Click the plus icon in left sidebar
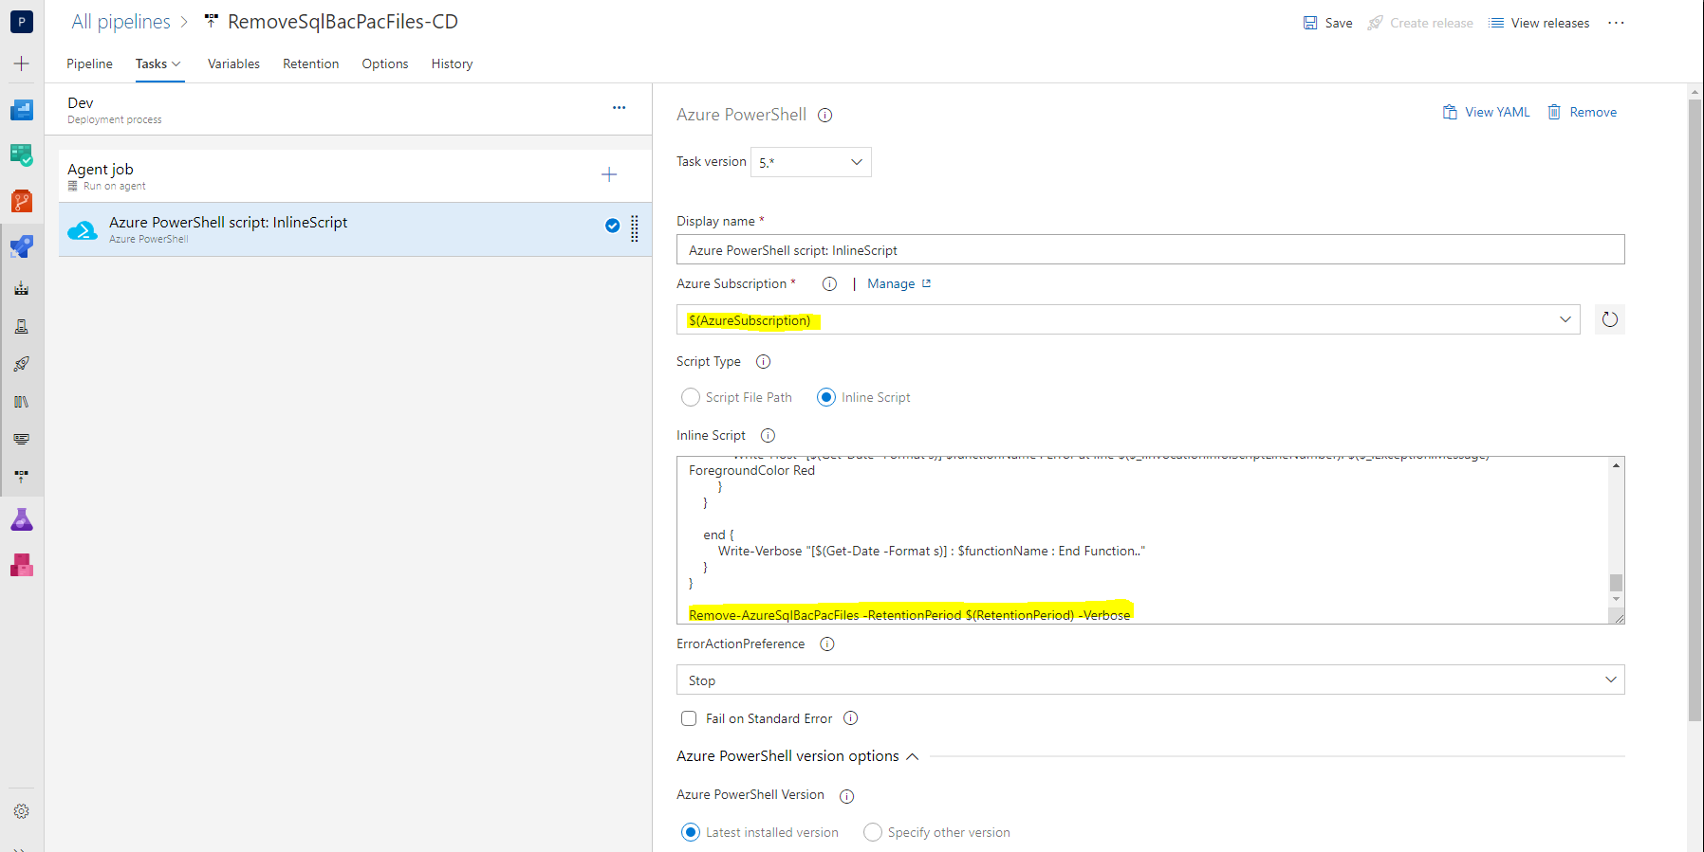This screenshot has width=1704, height=852. tap(21, 63)
